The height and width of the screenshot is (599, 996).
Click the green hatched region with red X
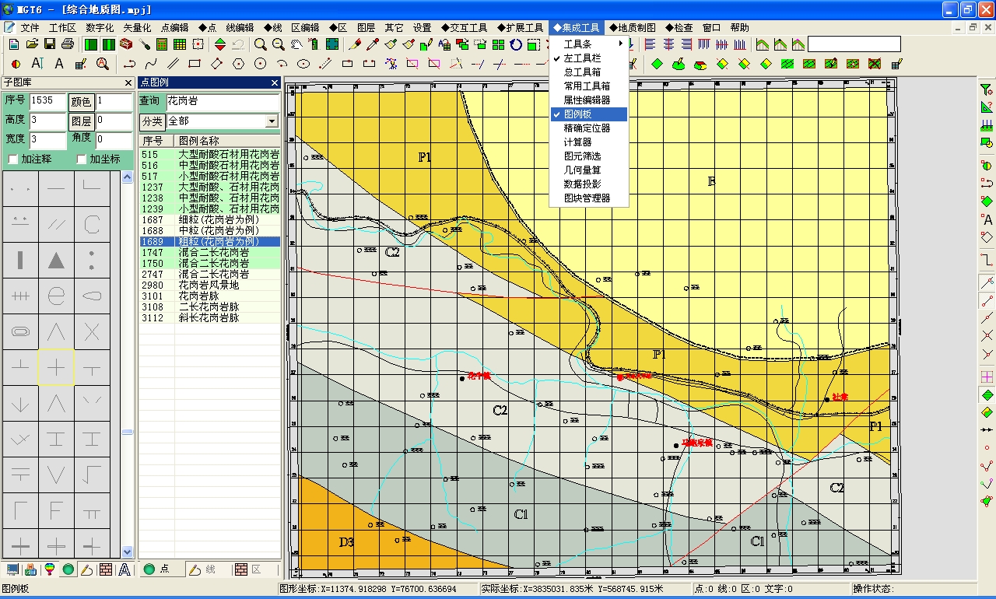pyautogui.click(x=875, y=64)
